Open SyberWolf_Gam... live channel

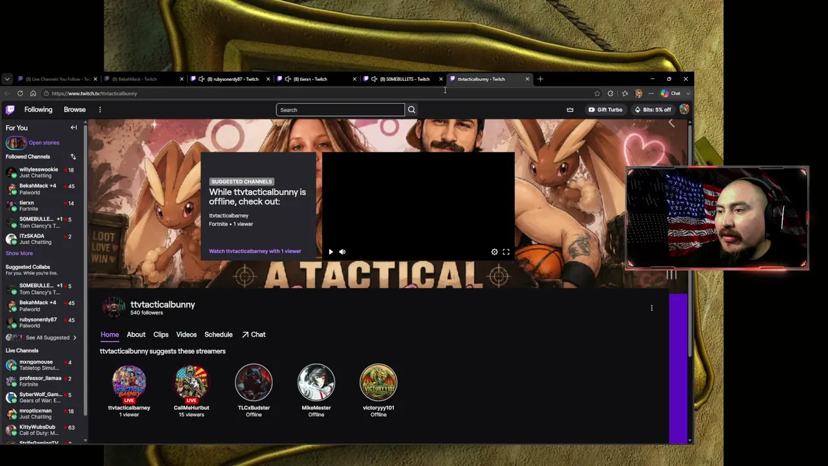click(42, 397)
